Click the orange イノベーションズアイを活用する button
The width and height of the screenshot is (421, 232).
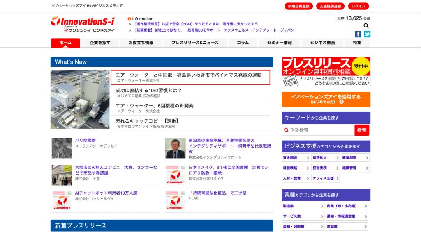(x=326, y=99)
